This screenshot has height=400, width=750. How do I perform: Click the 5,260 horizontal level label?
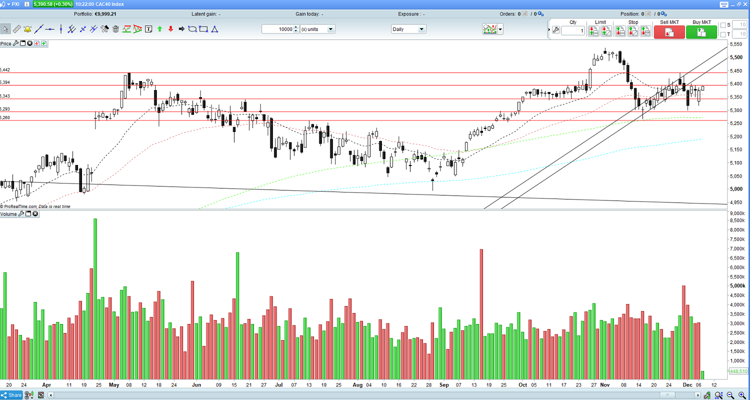tap(5, 118)
